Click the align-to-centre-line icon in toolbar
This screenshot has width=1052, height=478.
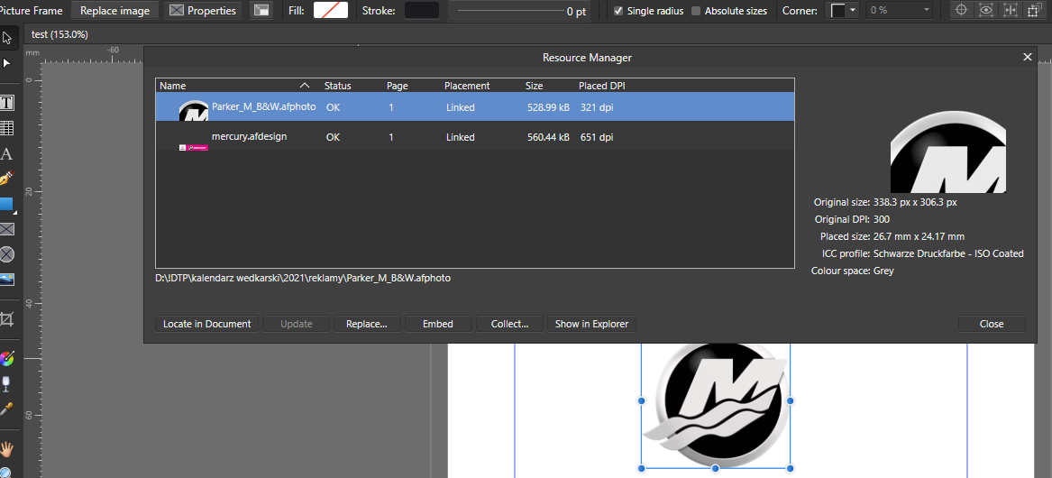pos(1009,11)
